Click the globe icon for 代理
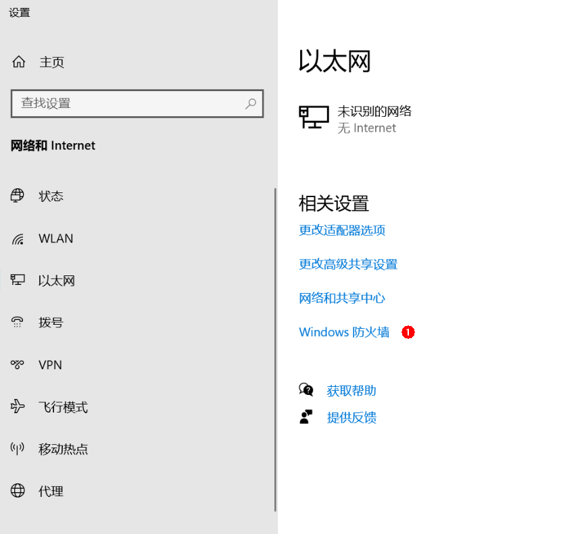 point(18,491)
